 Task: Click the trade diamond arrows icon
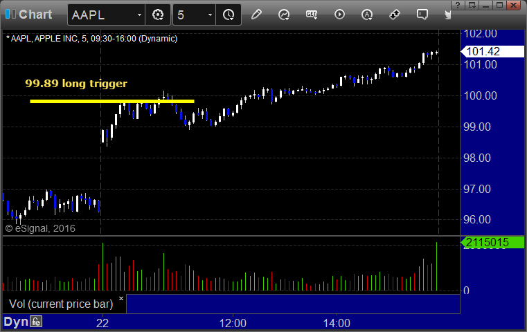[x=395, y=15]
